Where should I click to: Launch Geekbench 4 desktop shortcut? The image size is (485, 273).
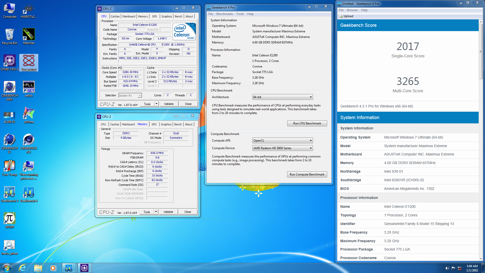point(29,194)
